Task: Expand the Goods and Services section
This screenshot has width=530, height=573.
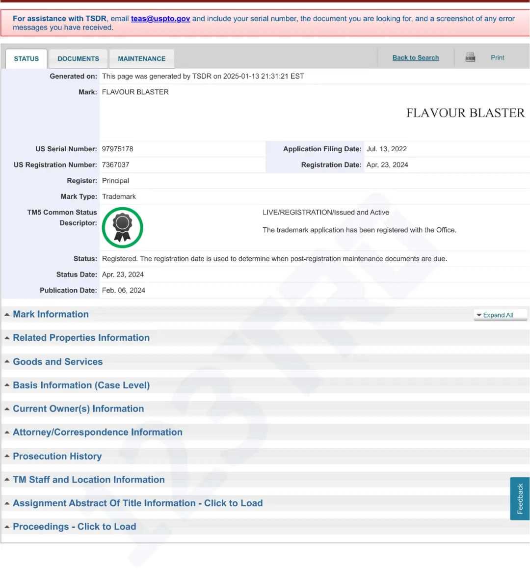Action: (58, 361)
